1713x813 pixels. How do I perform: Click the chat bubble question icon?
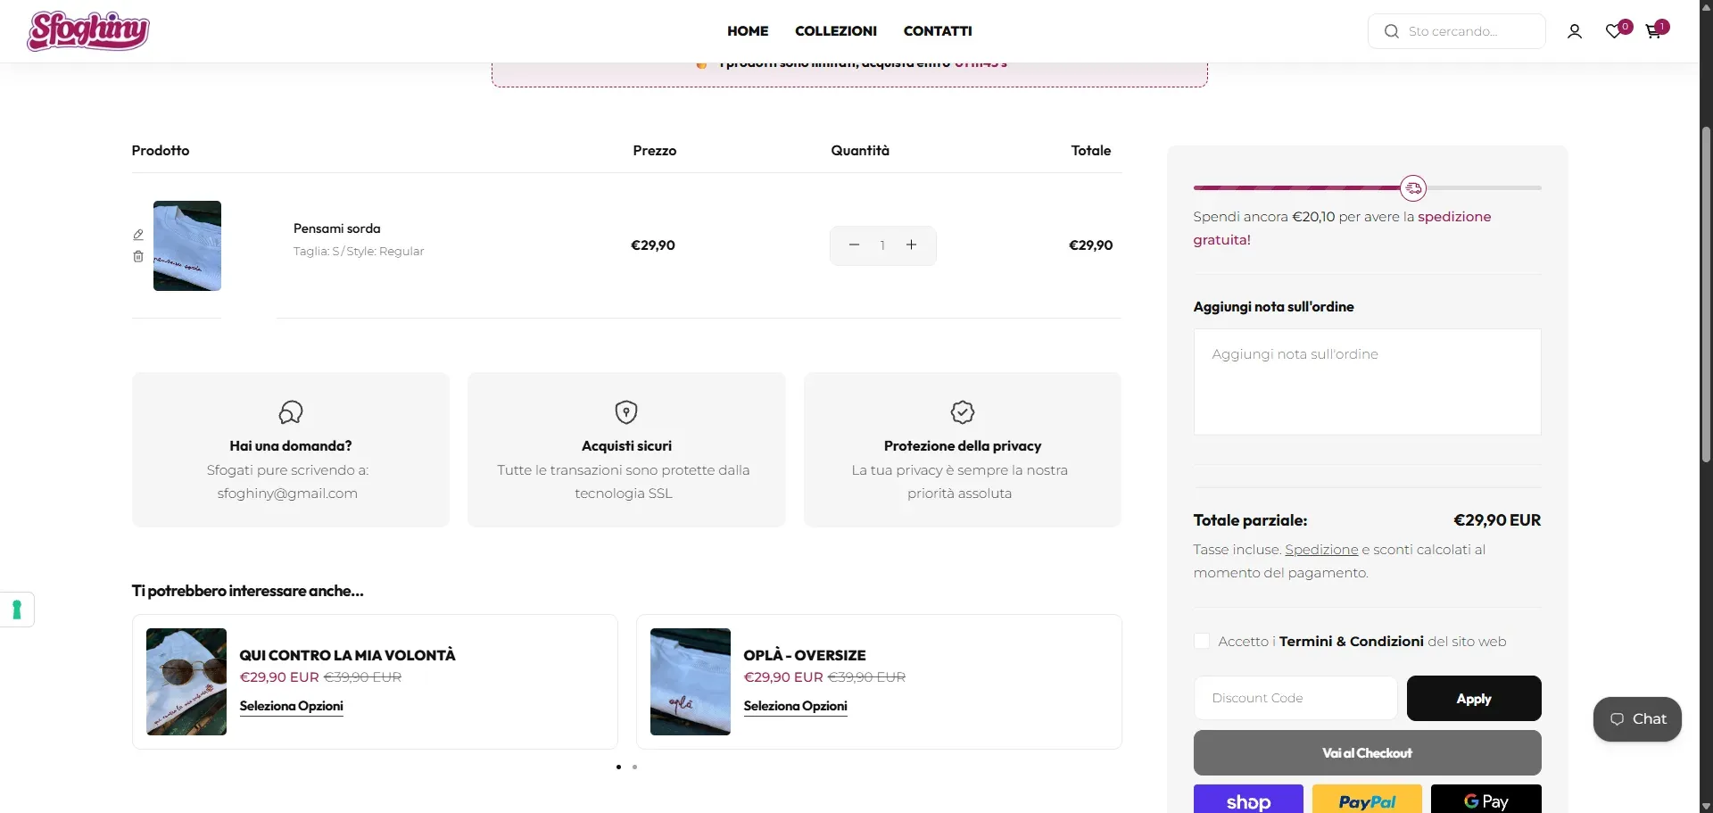[x=291, y=412]
